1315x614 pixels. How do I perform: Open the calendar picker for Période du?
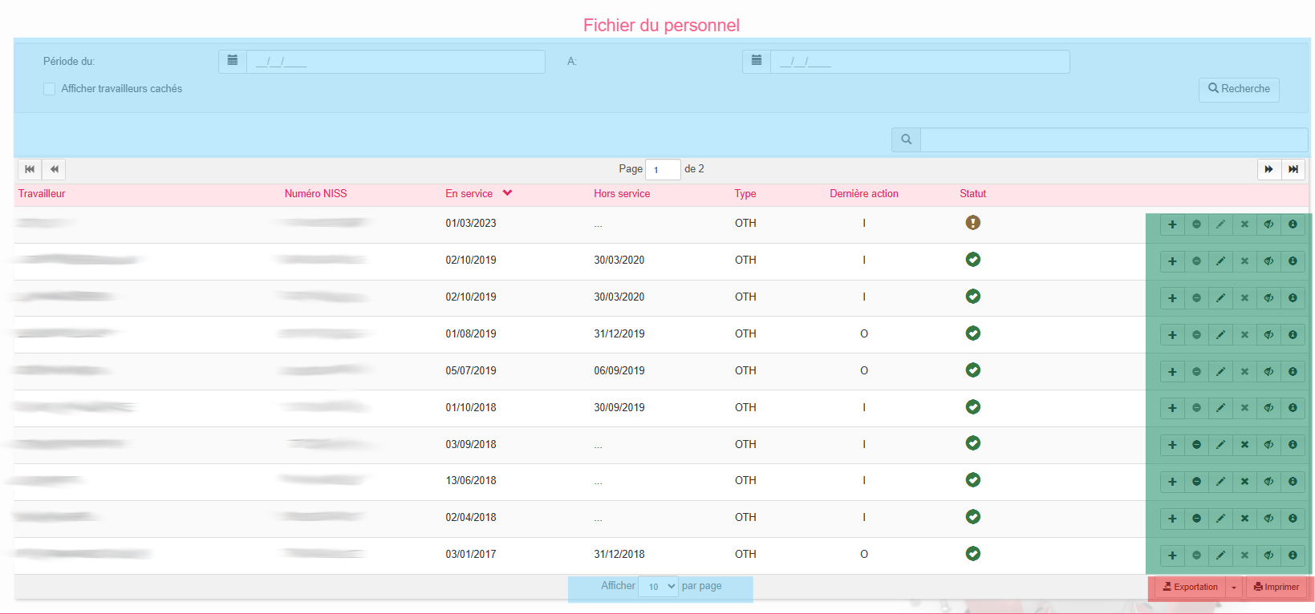[233, 61]
